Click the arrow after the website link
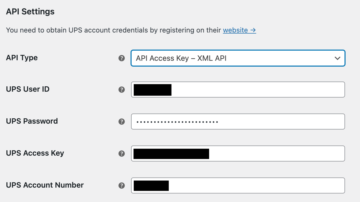 253,30
